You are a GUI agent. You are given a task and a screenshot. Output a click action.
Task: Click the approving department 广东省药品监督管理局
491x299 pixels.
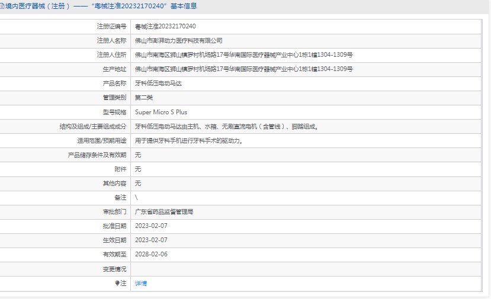[x=164, y=211]
